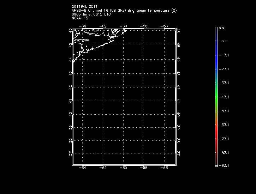Click the -64 longitude label on top axis

pos(83,26)
